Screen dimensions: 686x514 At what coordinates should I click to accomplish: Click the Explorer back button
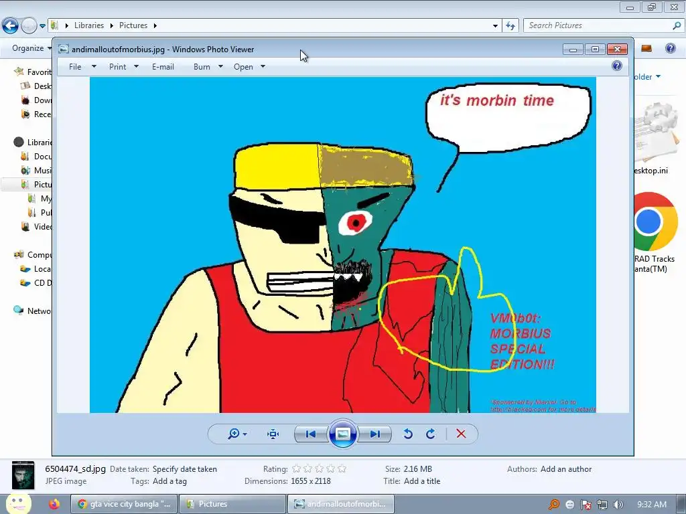click(x=10, y=26)
